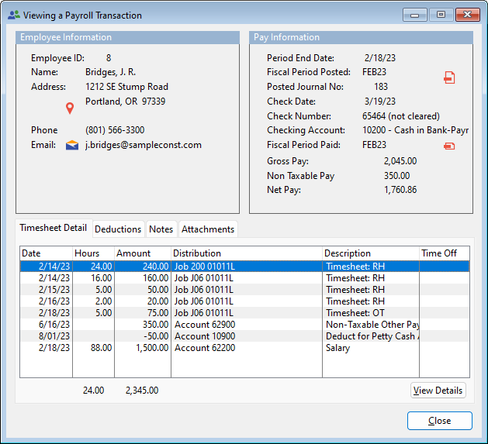Click the payroll app icon in title bar
The image size is (488, 444).
13,15
